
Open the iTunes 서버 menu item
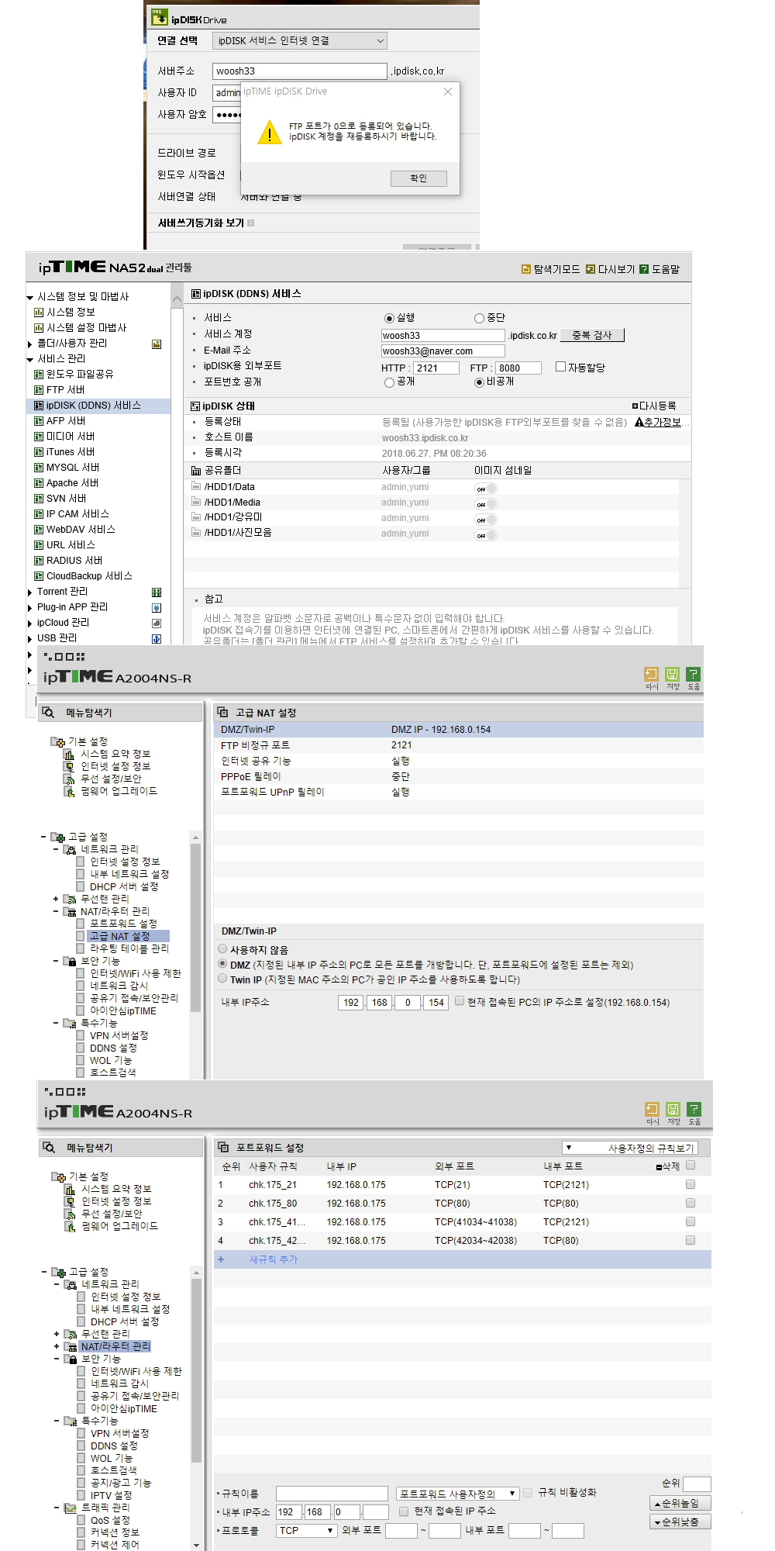tap(71, 452)
